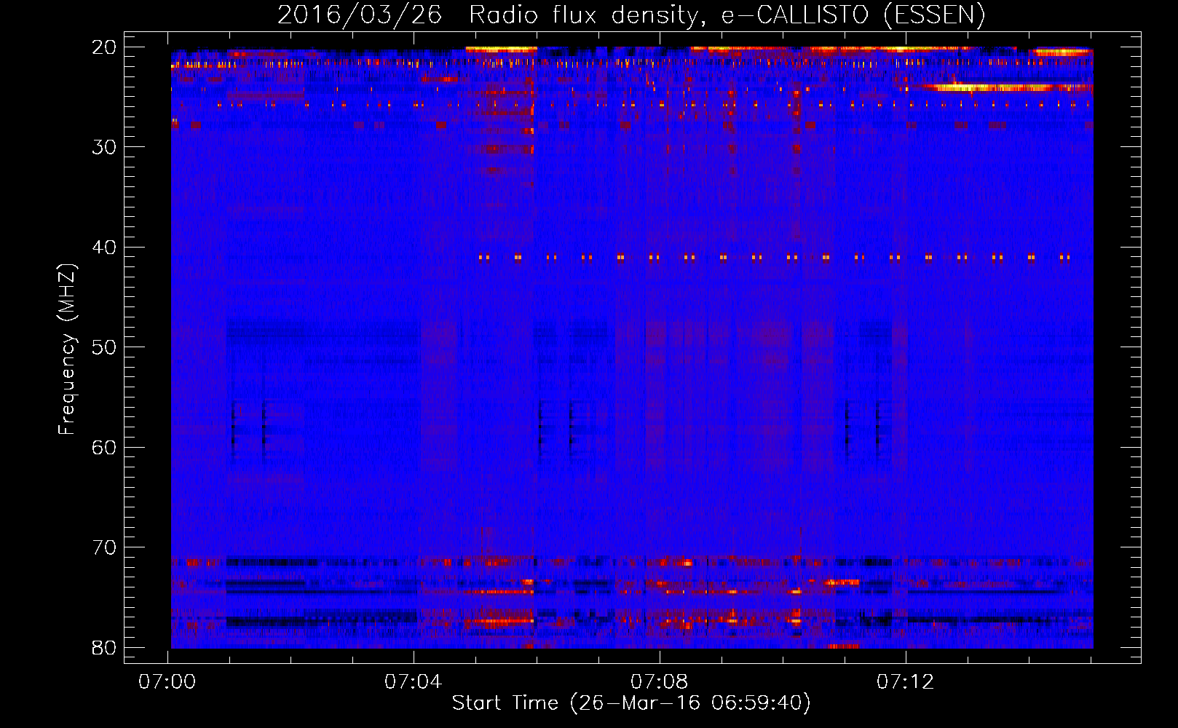Click the 60 frequency tick label
This screenshot has width=1178, height=728.
105,448
